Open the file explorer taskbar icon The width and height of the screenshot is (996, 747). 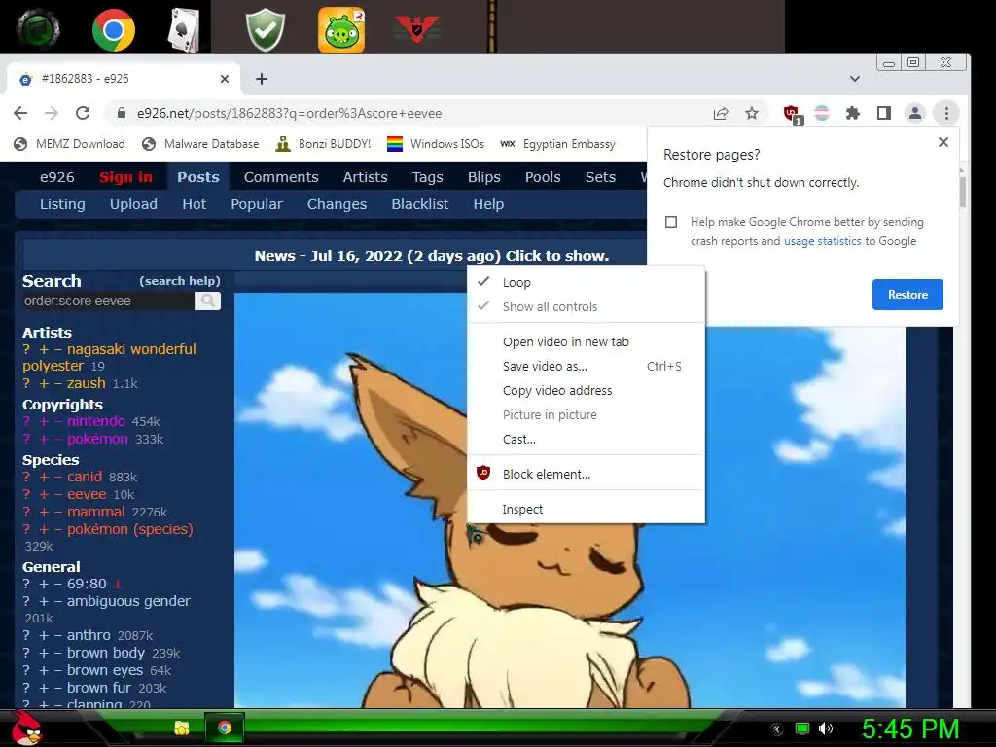182,728
